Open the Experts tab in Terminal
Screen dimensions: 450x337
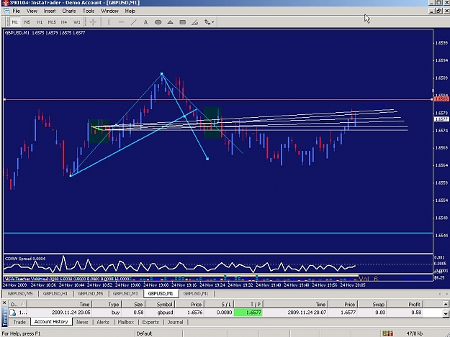click(x=150, y=322)
